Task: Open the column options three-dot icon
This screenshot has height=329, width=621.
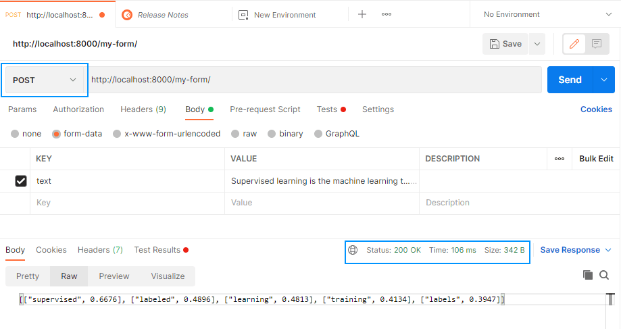Action: click(x=560, y=159)
